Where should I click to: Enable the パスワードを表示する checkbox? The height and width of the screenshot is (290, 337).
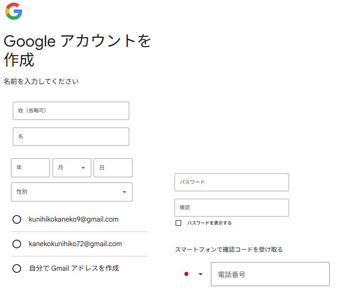(x=179, y=223)
